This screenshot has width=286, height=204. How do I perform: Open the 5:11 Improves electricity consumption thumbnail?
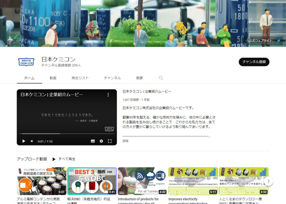pos(193,181)
